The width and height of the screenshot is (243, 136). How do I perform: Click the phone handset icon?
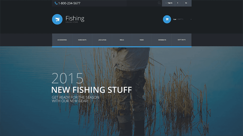tap(56, 3)
